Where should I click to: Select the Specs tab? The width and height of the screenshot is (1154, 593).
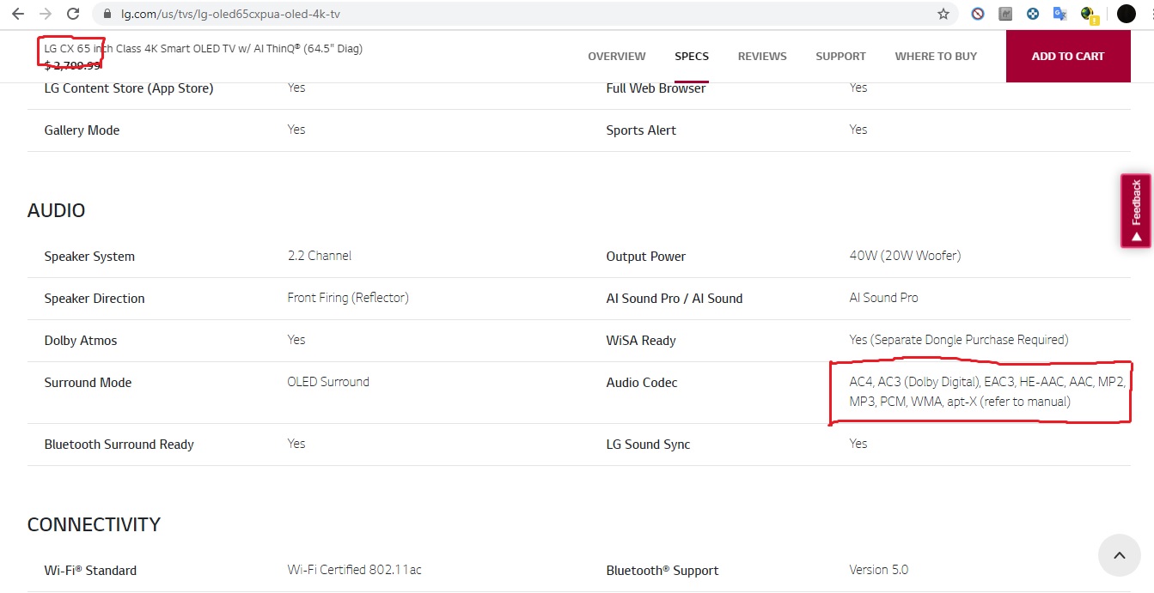click(692, 56)
